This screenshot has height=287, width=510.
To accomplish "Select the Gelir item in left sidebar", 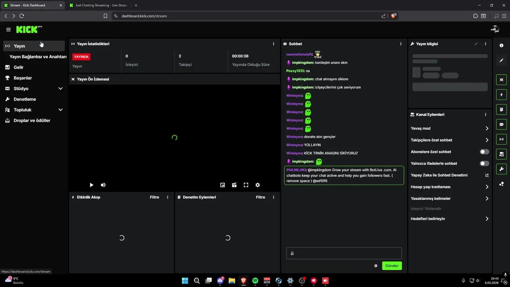I will (19, 67).
